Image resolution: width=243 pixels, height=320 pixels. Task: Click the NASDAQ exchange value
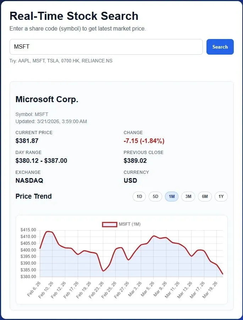point(29,181)
